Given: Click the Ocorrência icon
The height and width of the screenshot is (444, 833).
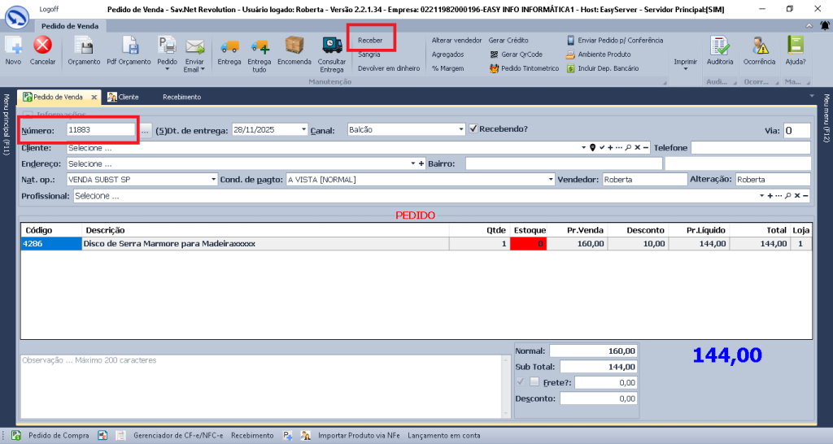Looking at the screenshot, I should pos(760,46).
